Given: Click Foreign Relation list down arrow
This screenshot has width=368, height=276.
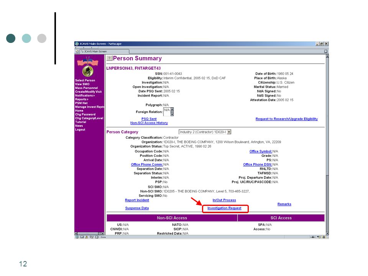Looking at the screenshot, I should [x=172, y=114].
